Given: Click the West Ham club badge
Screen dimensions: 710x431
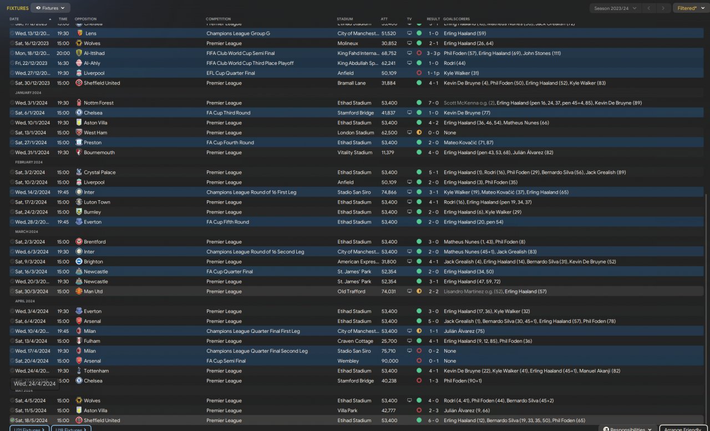Looking at the screenshot, I should 79,133.
